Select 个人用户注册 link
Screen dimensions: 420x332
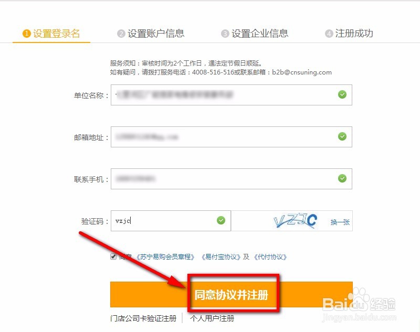(212, 318)
